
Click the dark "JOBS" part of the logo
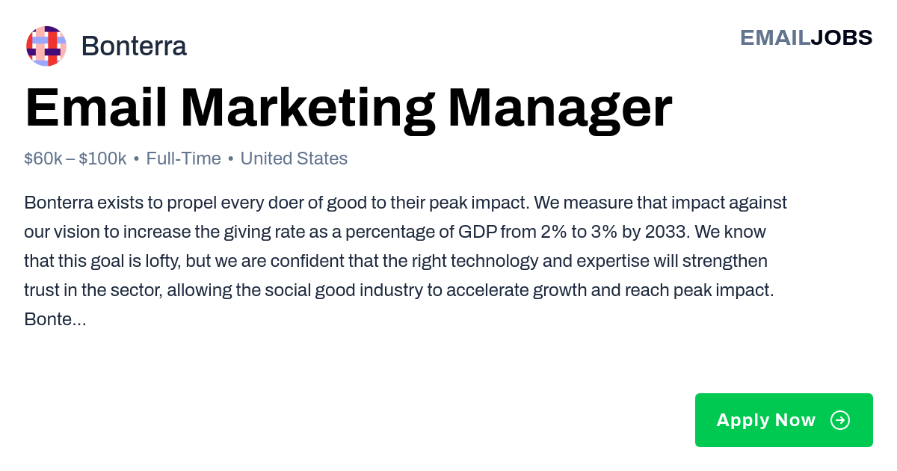(842, 37)
